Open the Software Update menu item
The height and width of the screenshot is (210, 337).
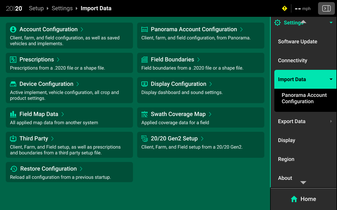(298, 41)
